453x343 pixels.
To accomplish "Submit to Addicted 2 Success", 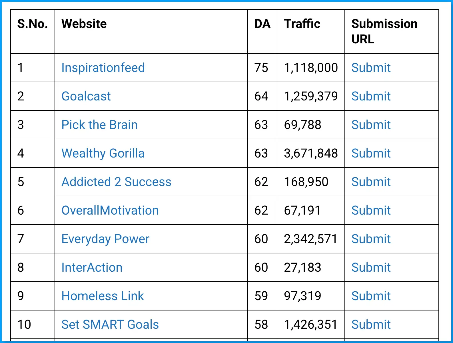I will 371,182.
